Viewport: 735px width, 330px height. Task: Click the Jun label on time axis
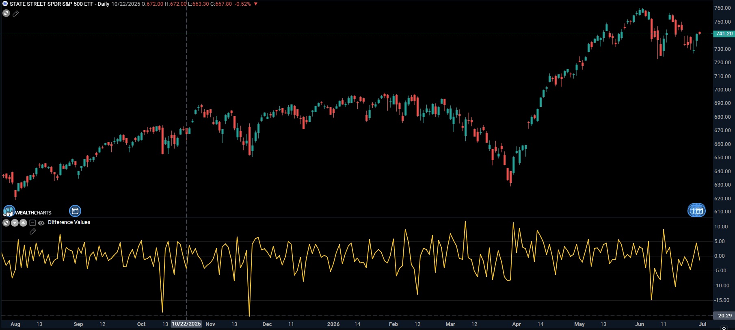click(x=640, y=324)
